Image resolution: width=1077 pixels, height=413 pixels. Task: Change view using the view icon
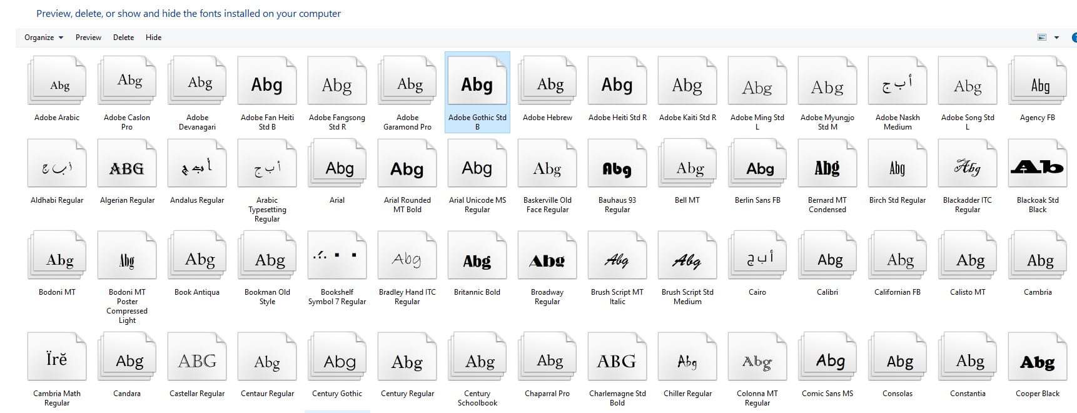point(1042,38)
